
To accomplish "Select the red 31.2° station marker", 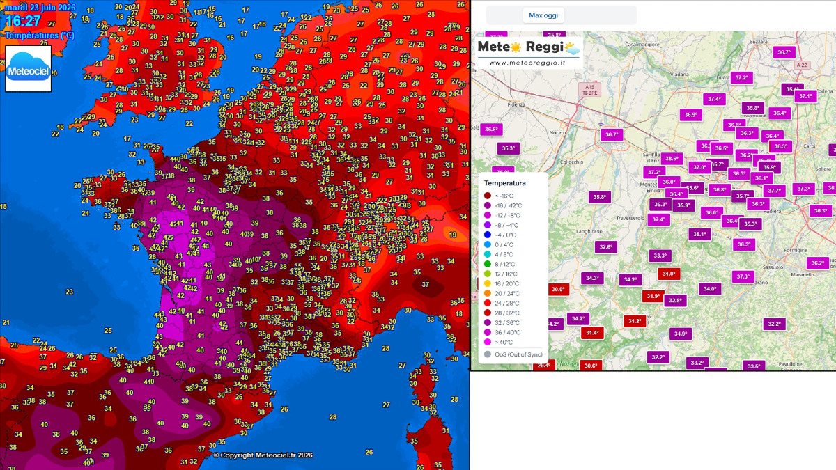I will (x=634, y=321).
